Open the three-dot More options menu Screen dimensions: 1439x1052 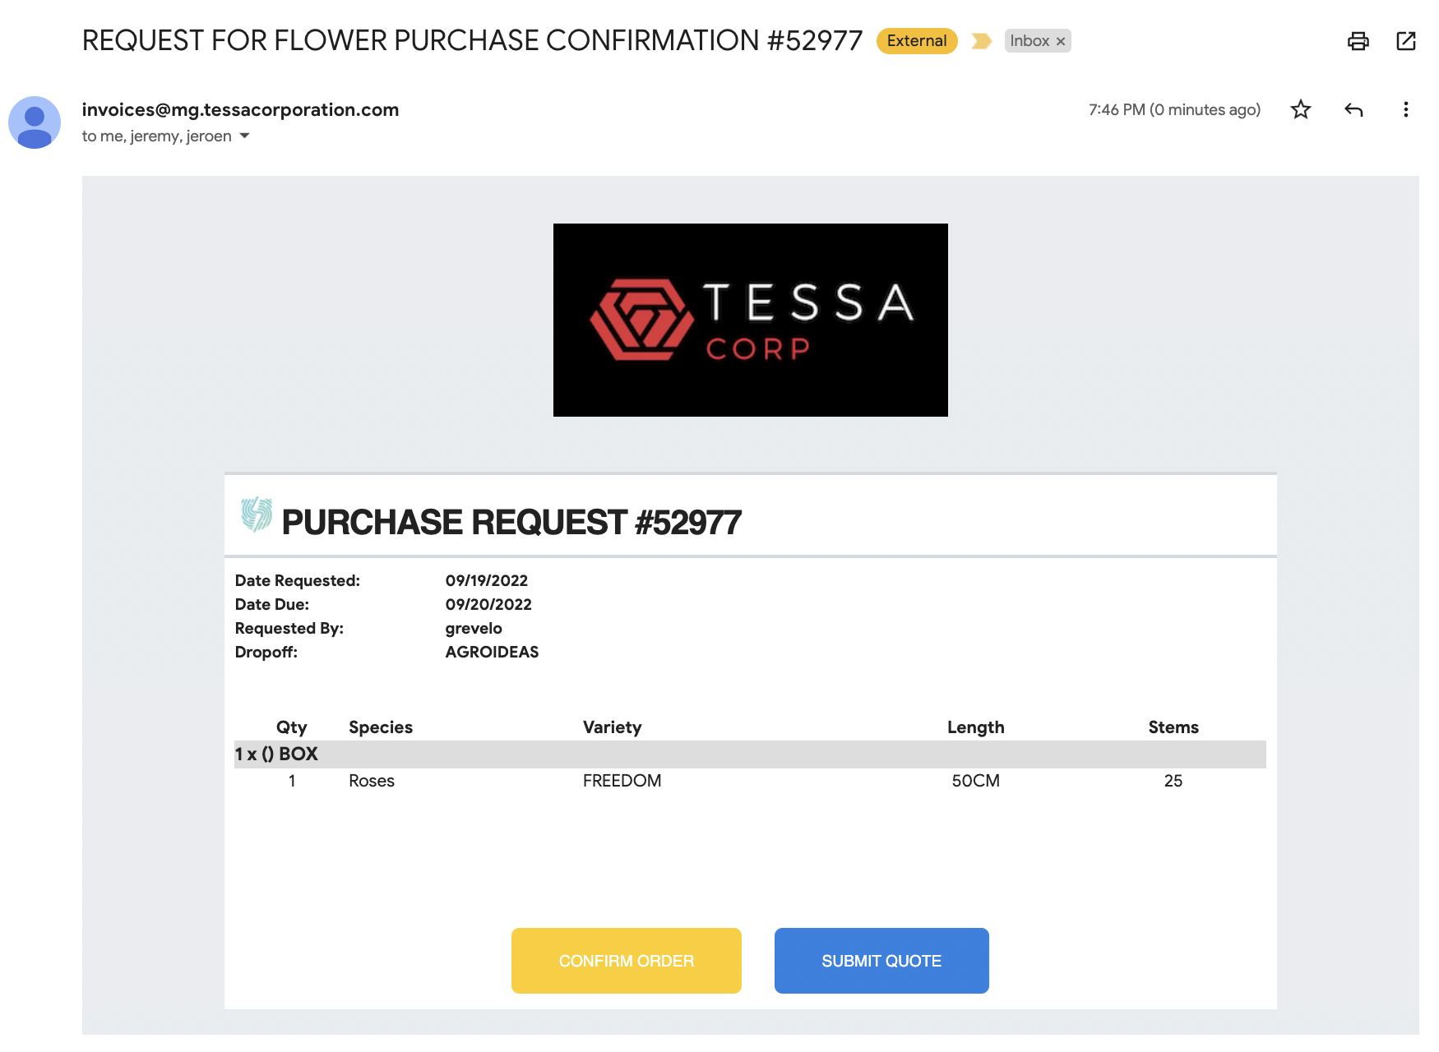tap(1405, 109)
